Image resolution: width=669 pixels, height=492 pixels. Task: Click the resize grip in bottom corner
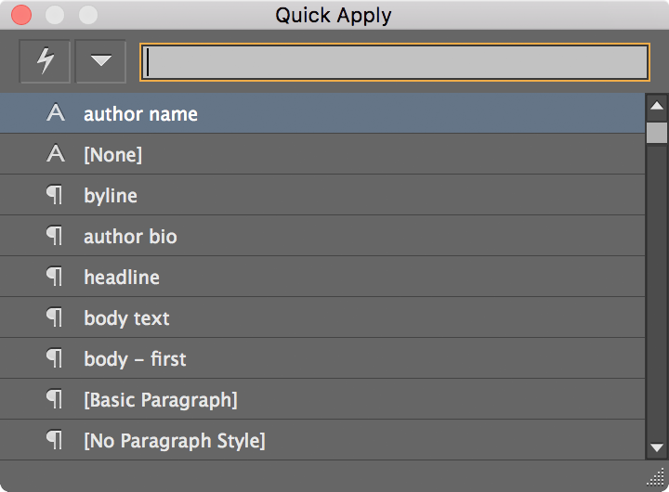(658, 479)
